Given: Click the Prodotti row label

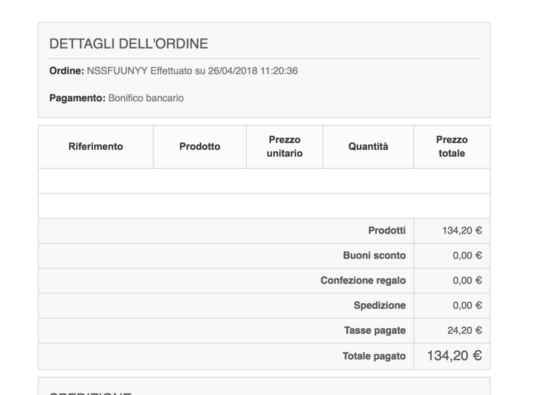Looking at the screenshot, I should 389,231.
